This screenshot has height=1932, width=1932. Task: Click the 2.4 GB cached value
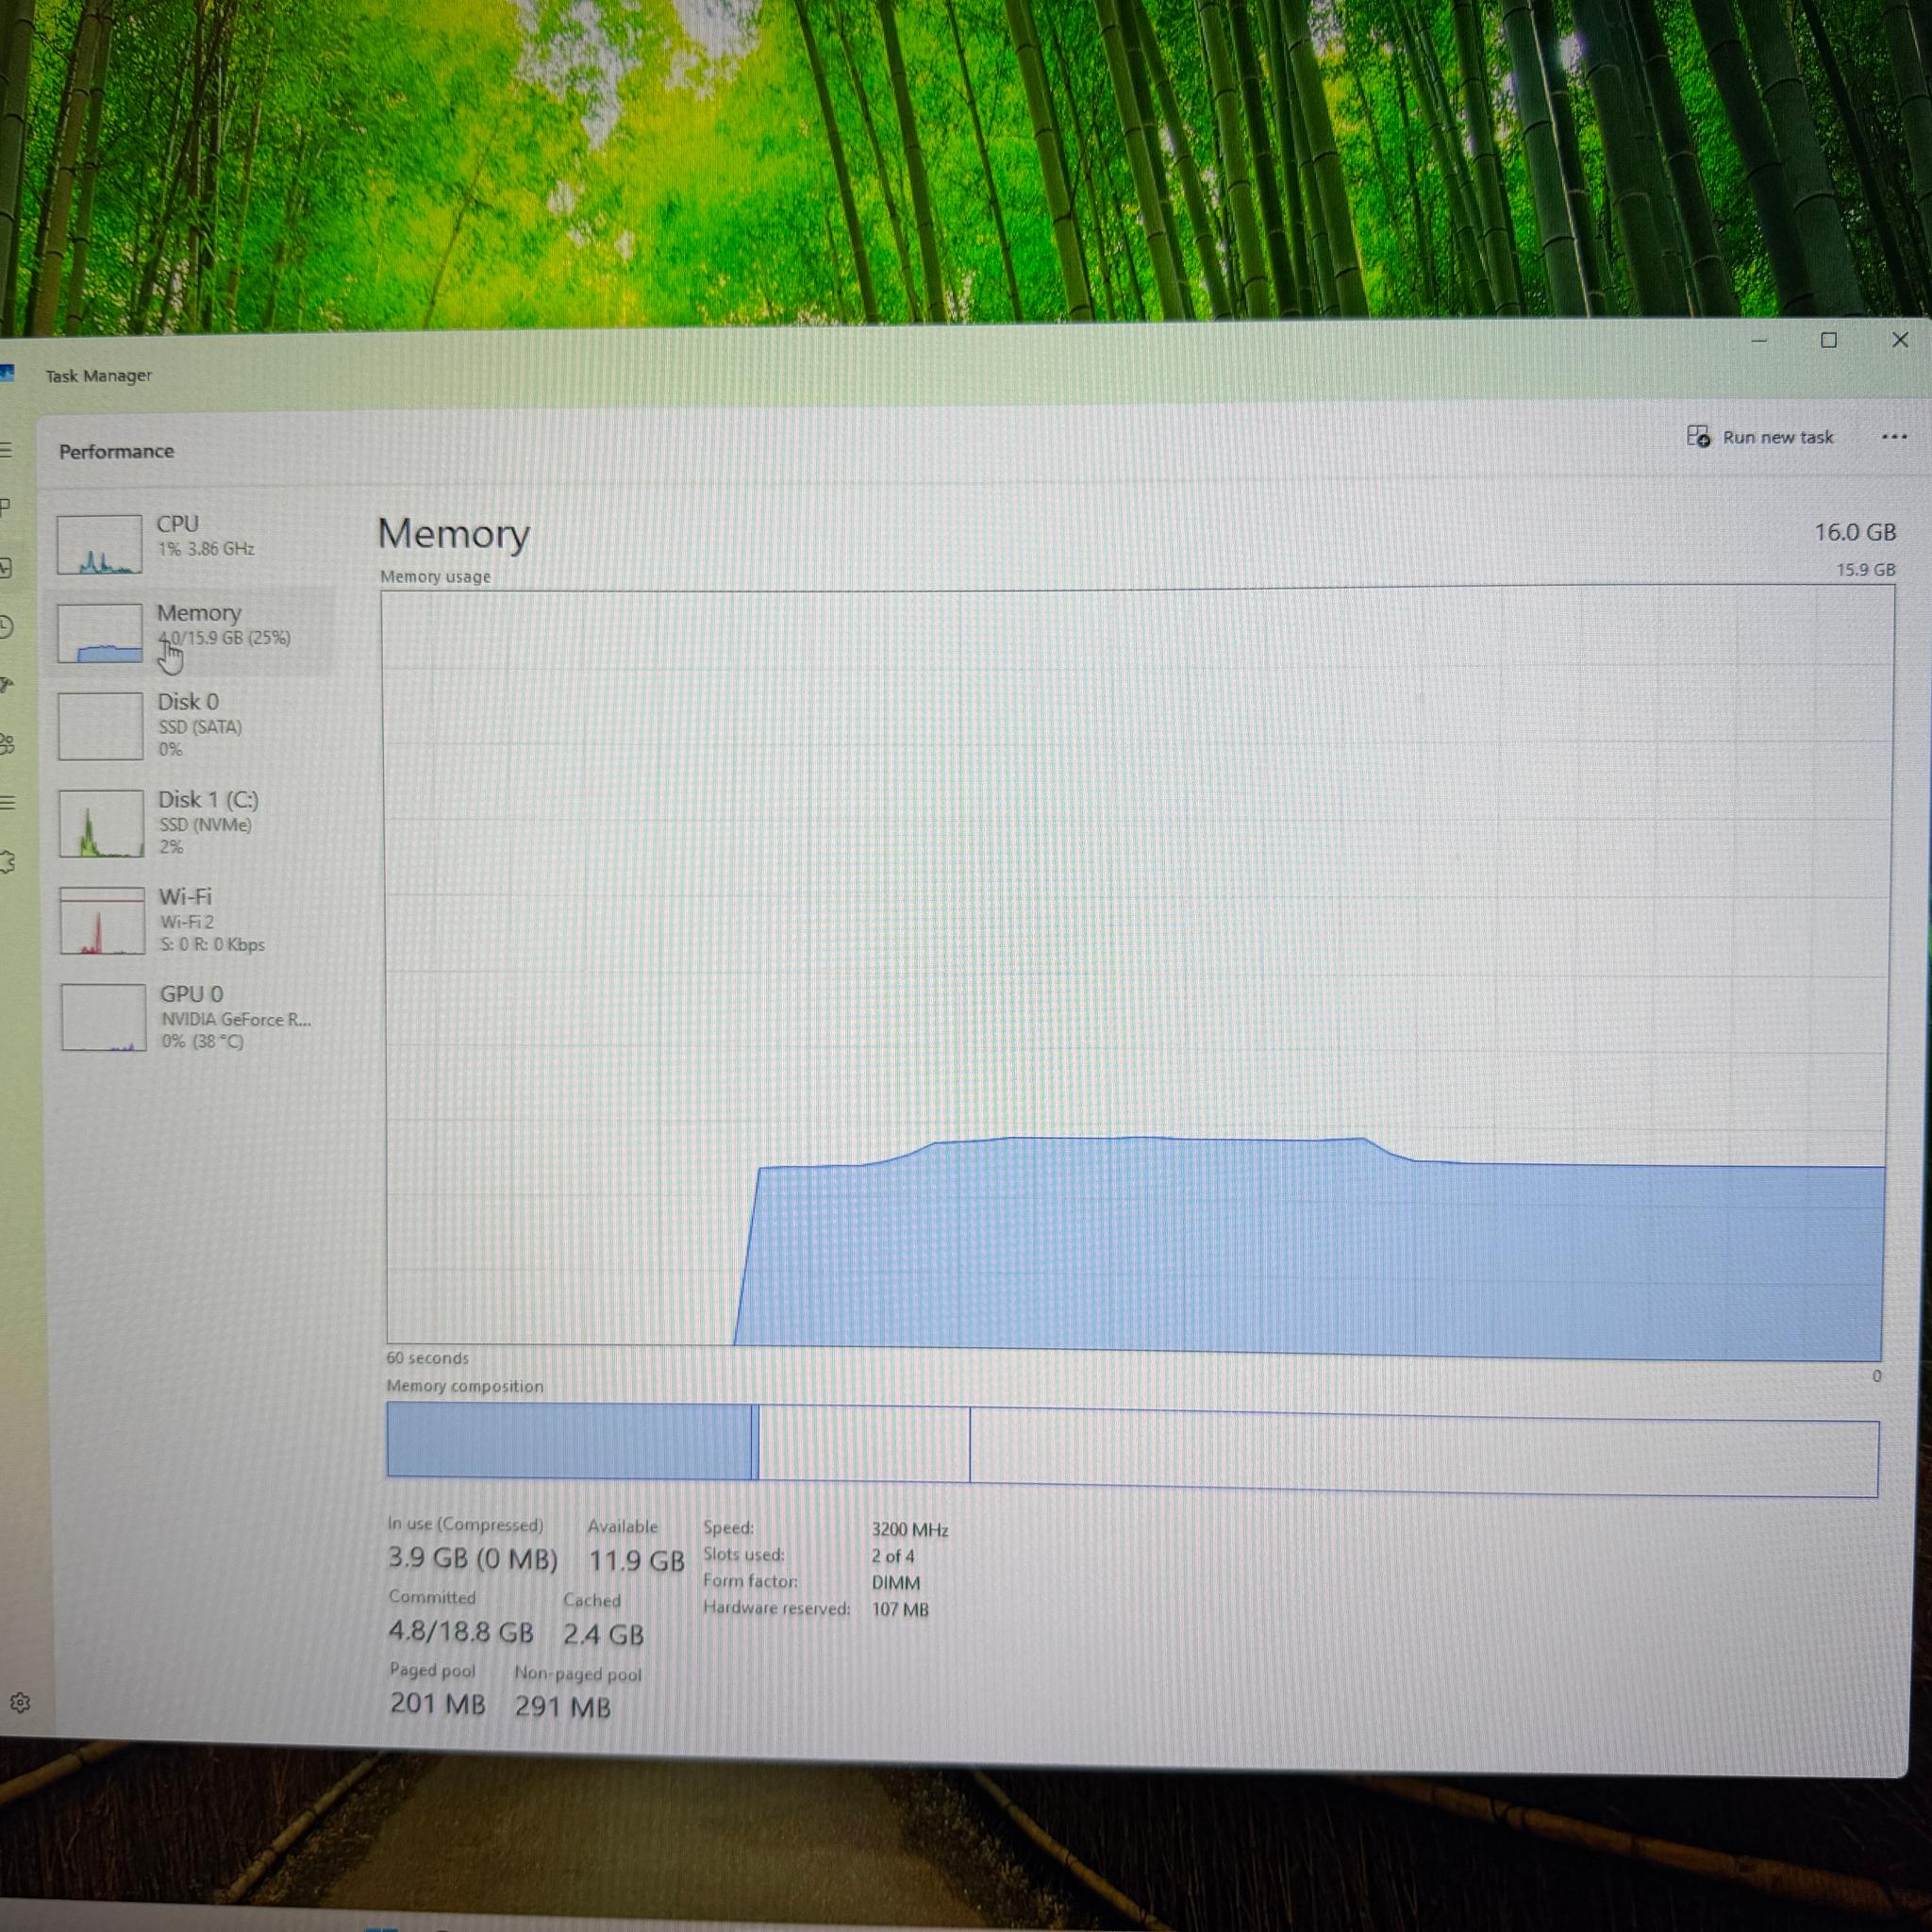pos(603,1634)
